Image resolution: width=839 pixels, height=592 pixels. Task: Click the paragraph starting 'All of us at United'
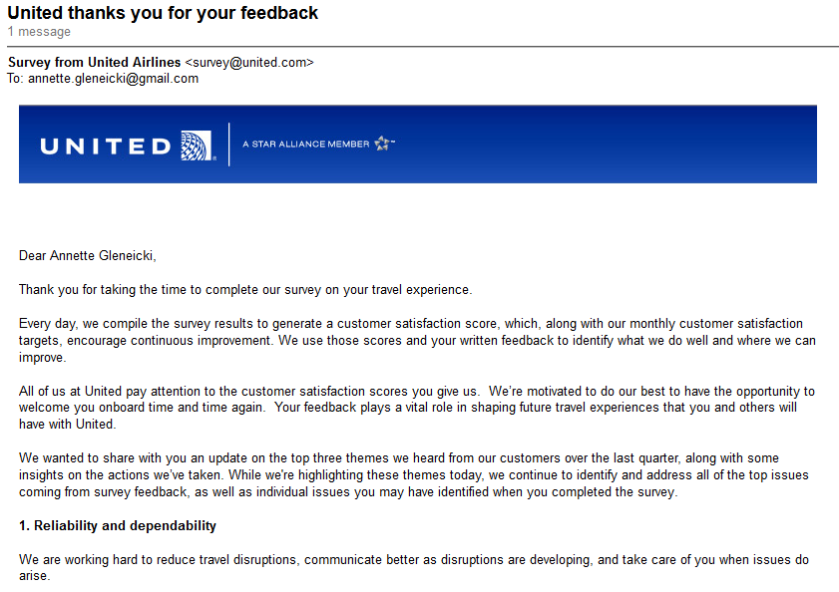click(x=417, y=408)
